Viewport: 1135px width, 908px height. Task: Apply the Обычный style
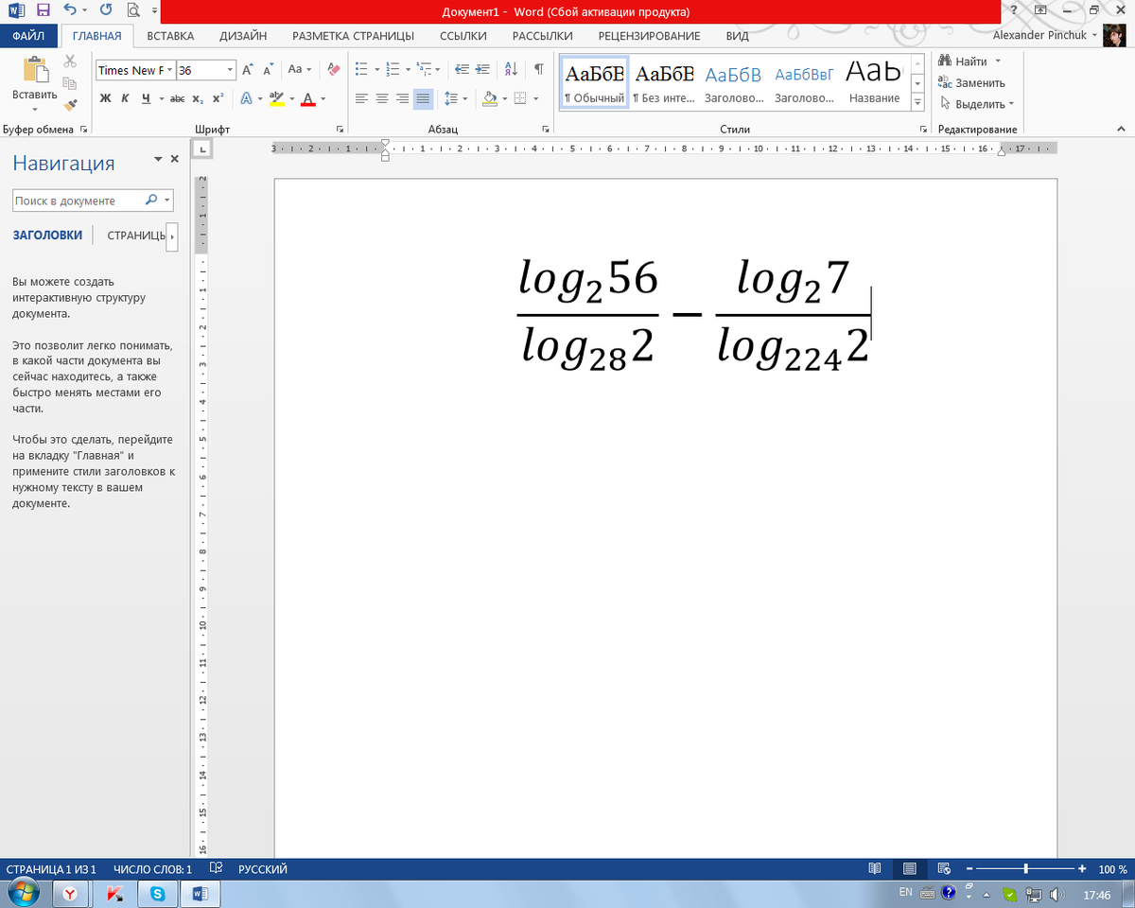[x=595, y=82]
